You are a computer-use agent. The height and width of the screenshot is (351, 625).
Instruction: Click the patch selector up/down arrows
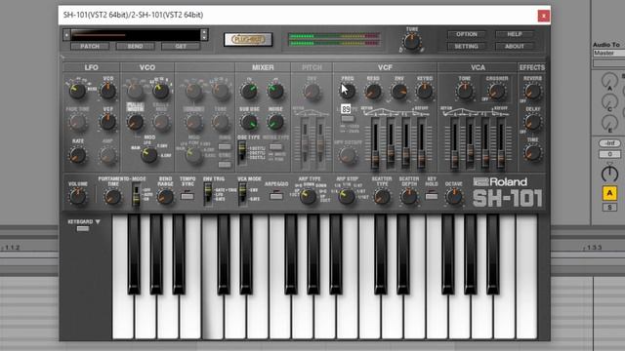click(x=204, y=35)
